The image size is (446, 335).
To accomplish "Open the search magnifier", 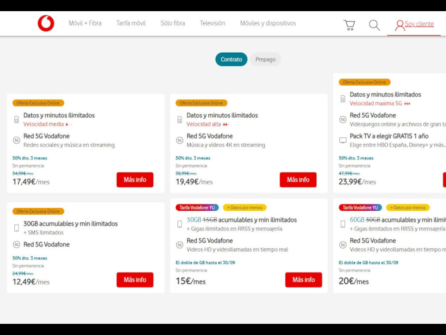I will tap(374, 25).
